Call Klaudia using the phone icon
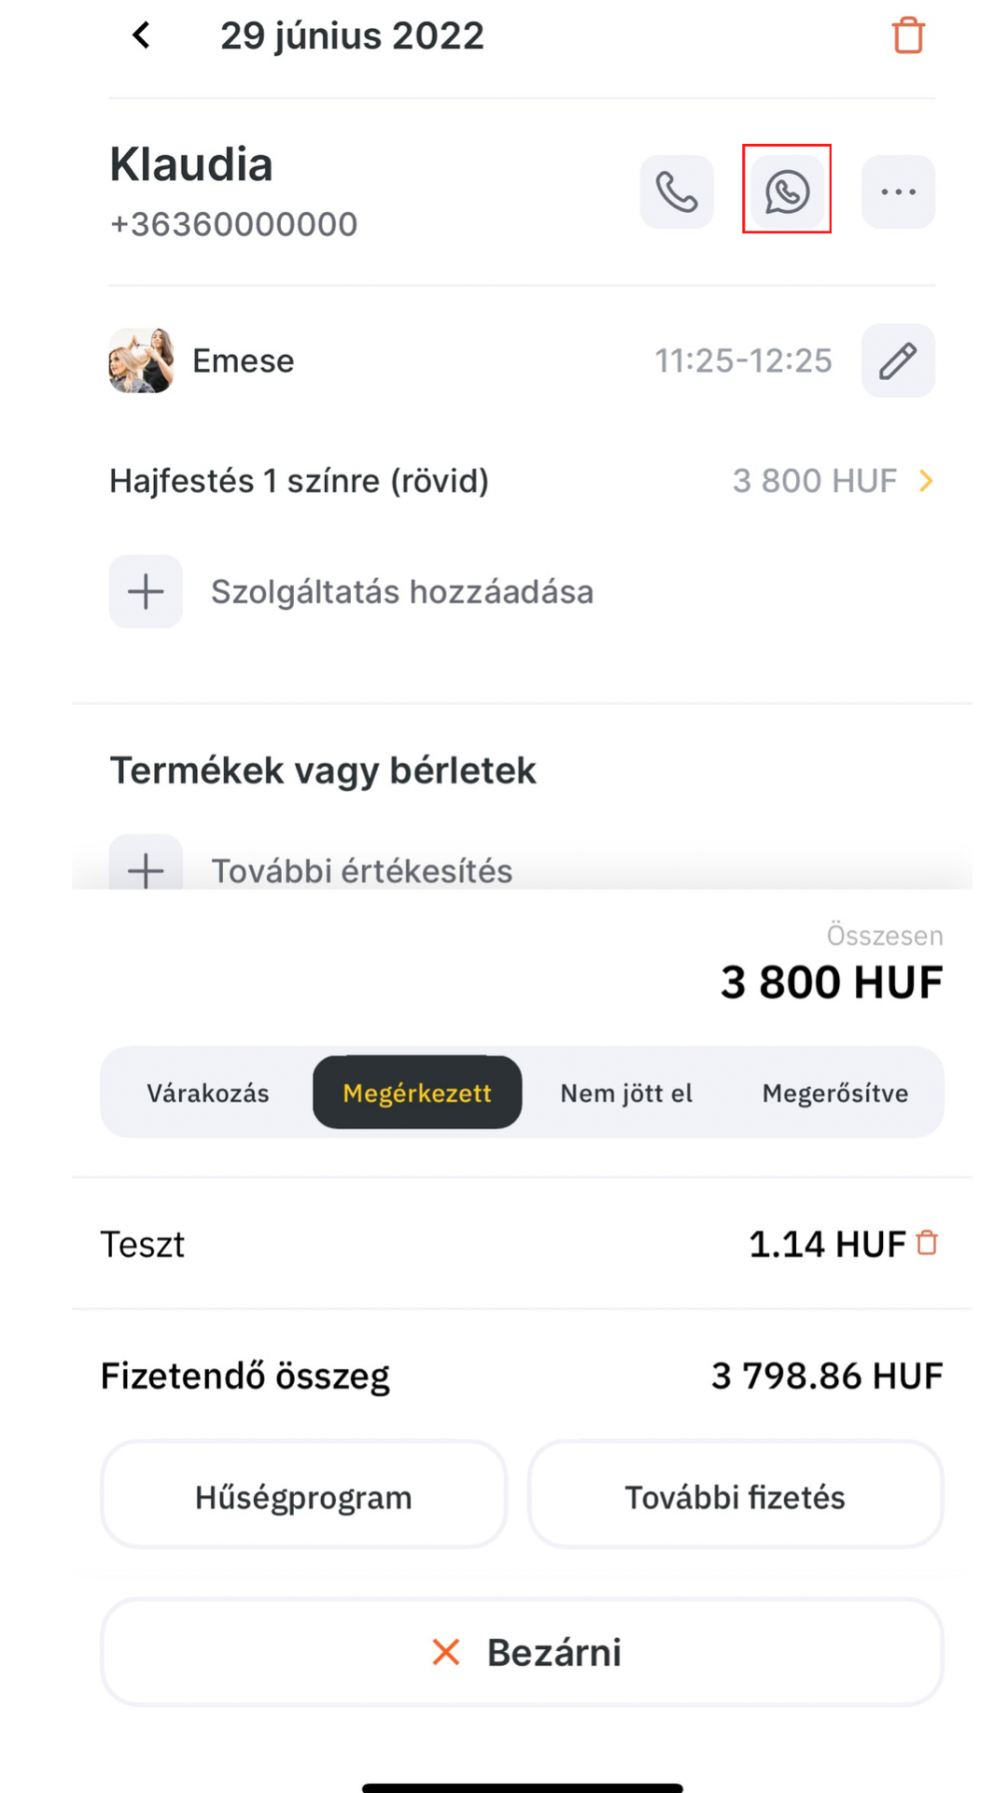This screenshot has width=1008, height=1793. [677, 191]
